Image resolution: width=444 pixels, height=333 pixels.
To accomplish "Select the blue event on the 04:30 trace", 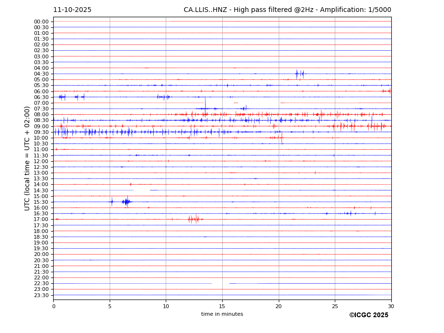I will (299, 74).
